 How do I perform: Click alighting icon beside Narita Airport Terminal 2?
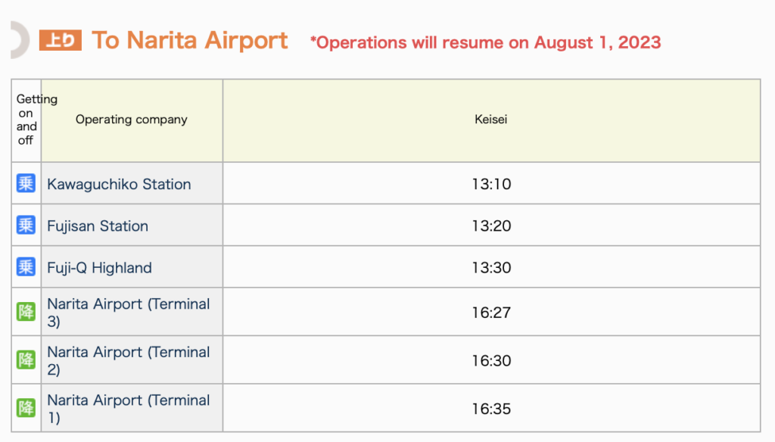(x=26, y=360)
